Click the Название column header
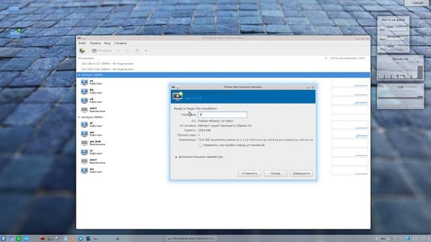Image resolution: width=431 pixels, height=242 pixels. (x=86, y=58)
